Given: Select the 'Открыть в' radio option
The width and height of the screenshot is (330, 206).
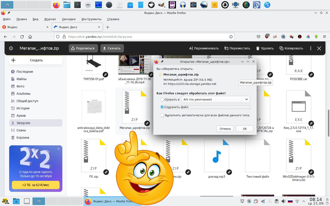Looking at the screenshot, I should (162, 99).
